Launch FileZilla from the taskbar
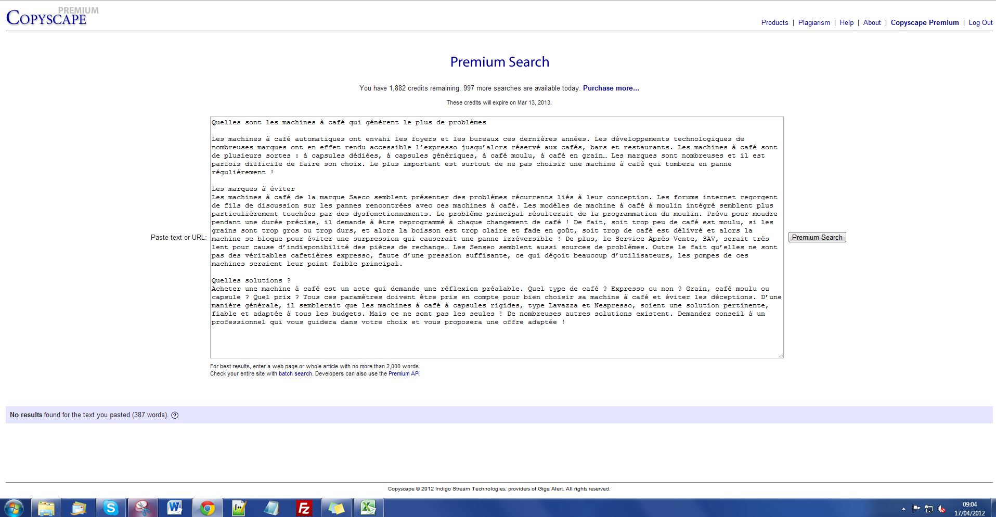This screenshot has height=517, width=996. click(304, 508)
